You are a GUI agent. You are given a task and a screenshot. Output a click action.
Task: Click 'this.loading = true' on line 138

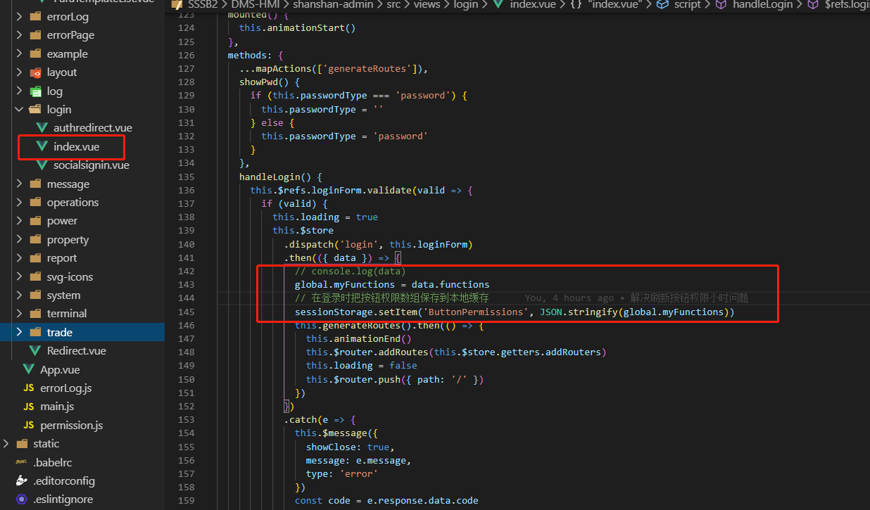pyautogui.click(x=325, y=217)
